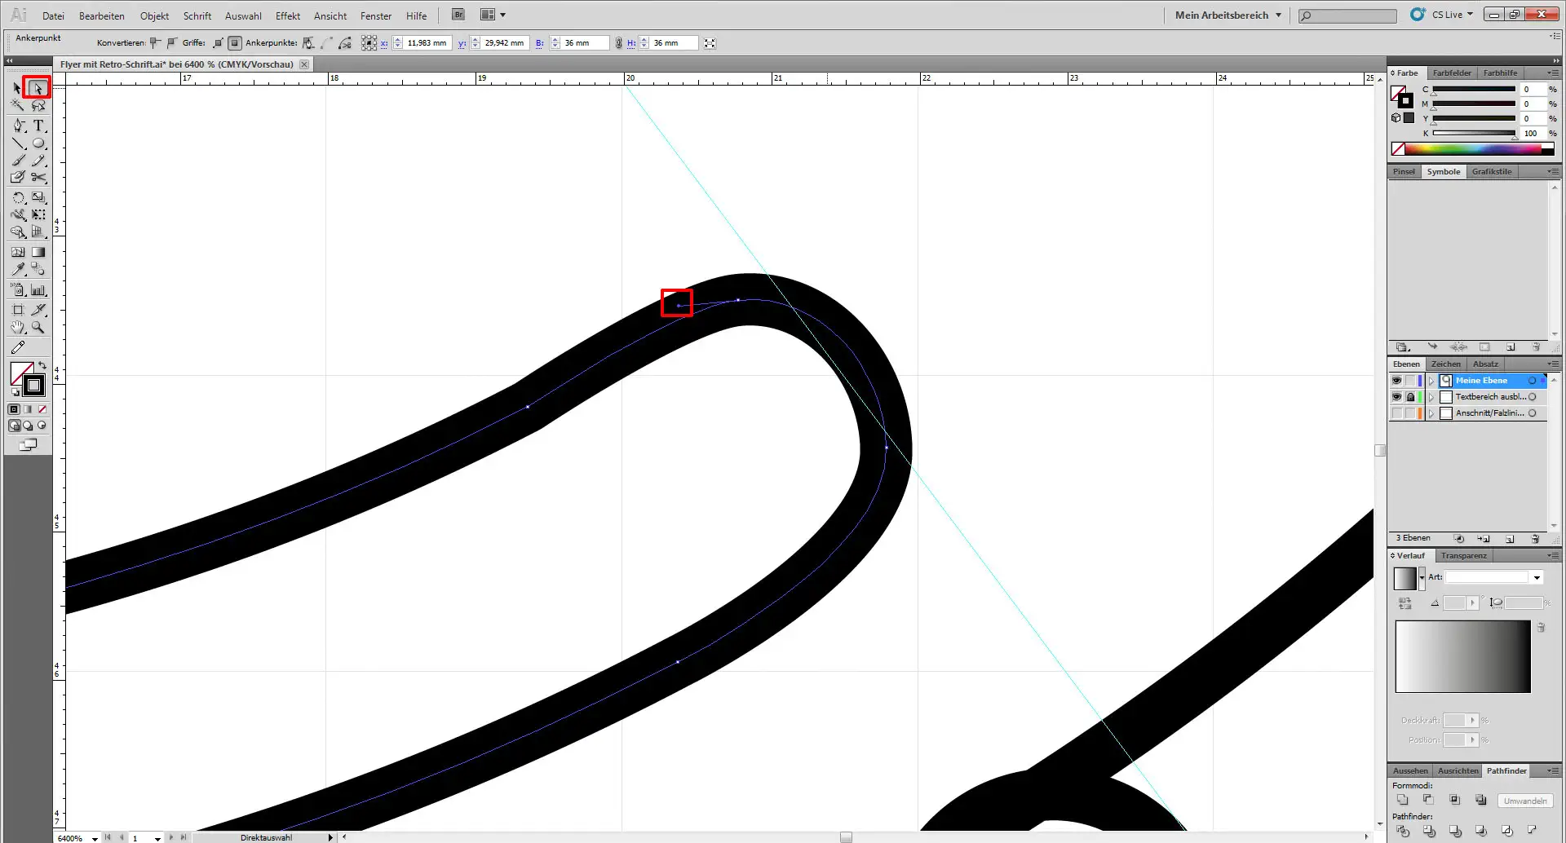The height and width of the screenshot is (843, 1566).
Task: Unlock the Textbereich ausbl. layer
Action: click(1410, 397)
